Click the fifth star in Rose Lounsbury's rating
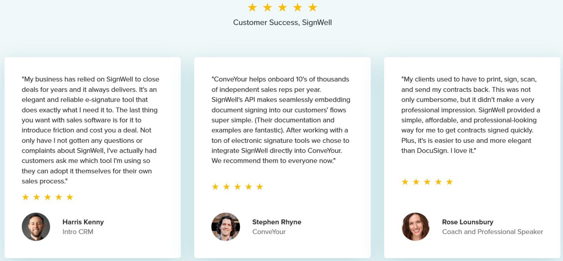Viewport: 563px width, 261px height. tap(449, 182)
